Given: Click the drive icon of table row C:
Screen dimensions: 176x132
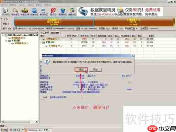Looking at the screenshot, I should click(x=44, y=39).
